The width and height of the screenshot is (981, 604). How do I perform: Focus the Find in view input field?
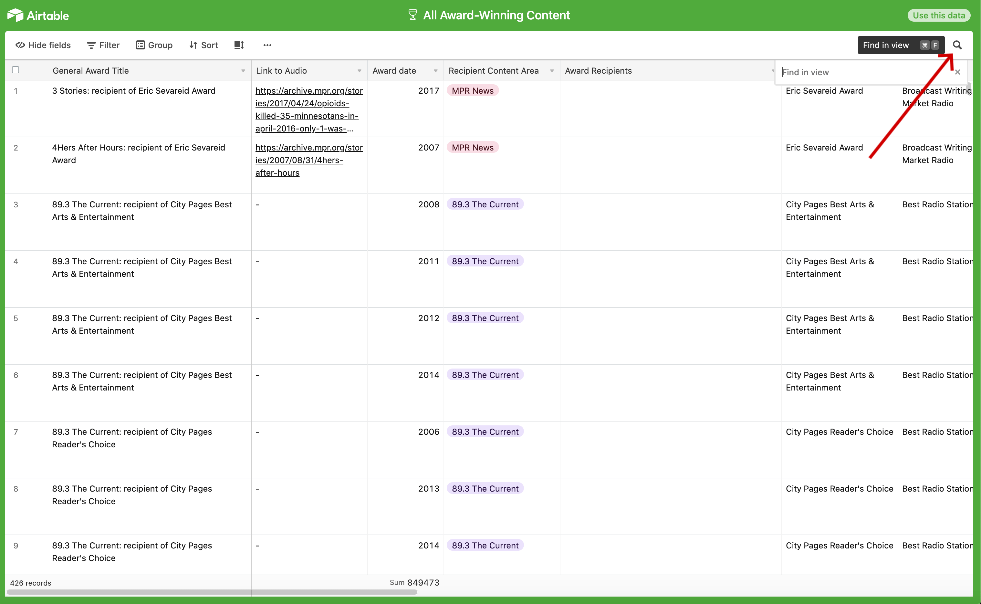(865, 72)
